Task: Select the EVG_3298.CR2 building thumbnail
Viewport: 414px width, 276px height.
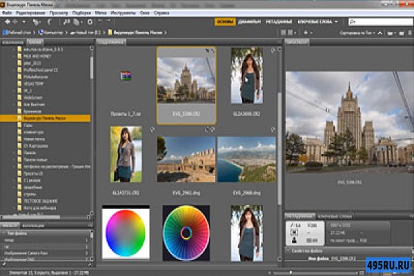Action: (186, 85)
